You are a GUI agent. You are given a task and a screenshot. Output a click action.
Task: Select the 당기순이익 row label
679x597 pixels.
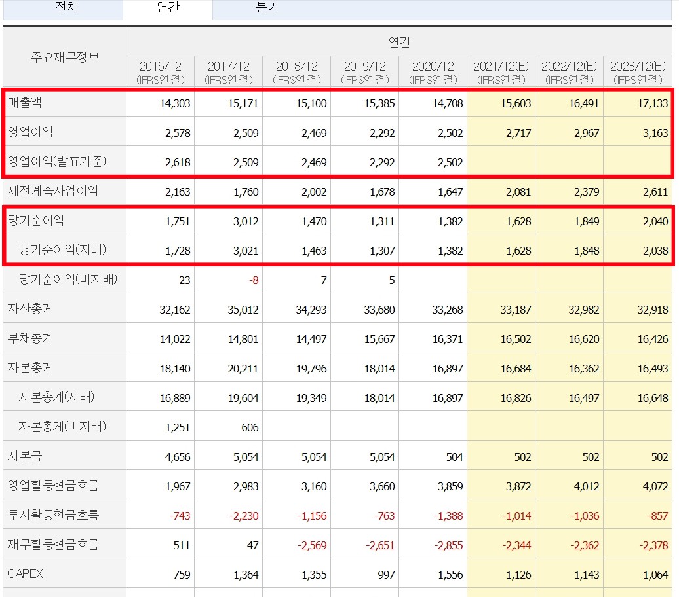[x=36, y=220]
